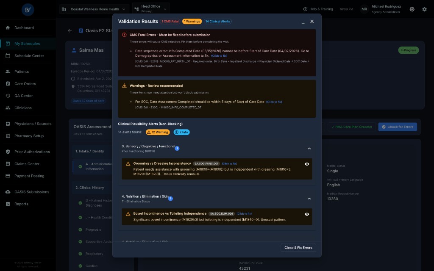Select the Prognosis item
Viewport: 434px width, 271px height.
[93, 230]
